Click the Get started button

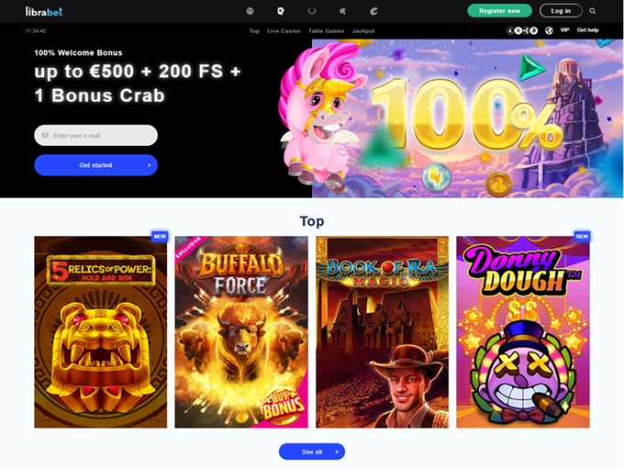click(96, 165)
